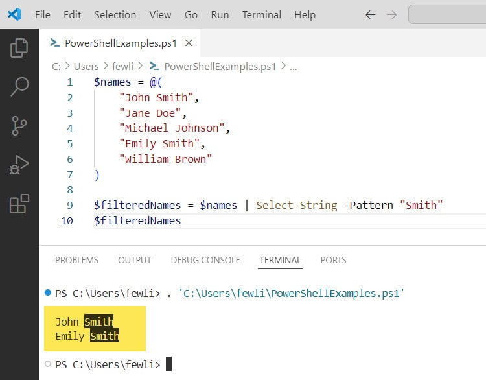Image resolution: width=486 pixels, height=380 pixels.
Task: Click the $names variable on line 1
Action: 113,82
